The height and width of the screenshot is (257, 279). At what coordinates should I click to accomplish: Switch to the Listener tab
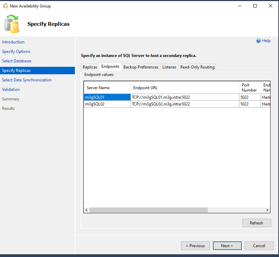169,67
